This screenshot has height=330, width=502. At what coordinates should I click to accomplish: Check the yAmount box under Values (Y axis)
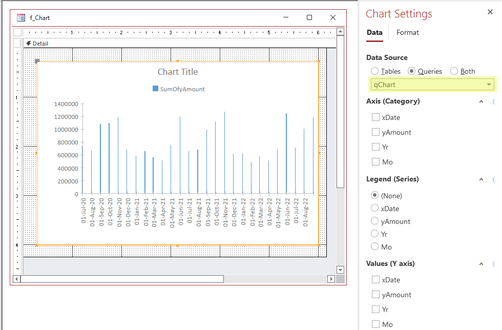pos(374,294)
